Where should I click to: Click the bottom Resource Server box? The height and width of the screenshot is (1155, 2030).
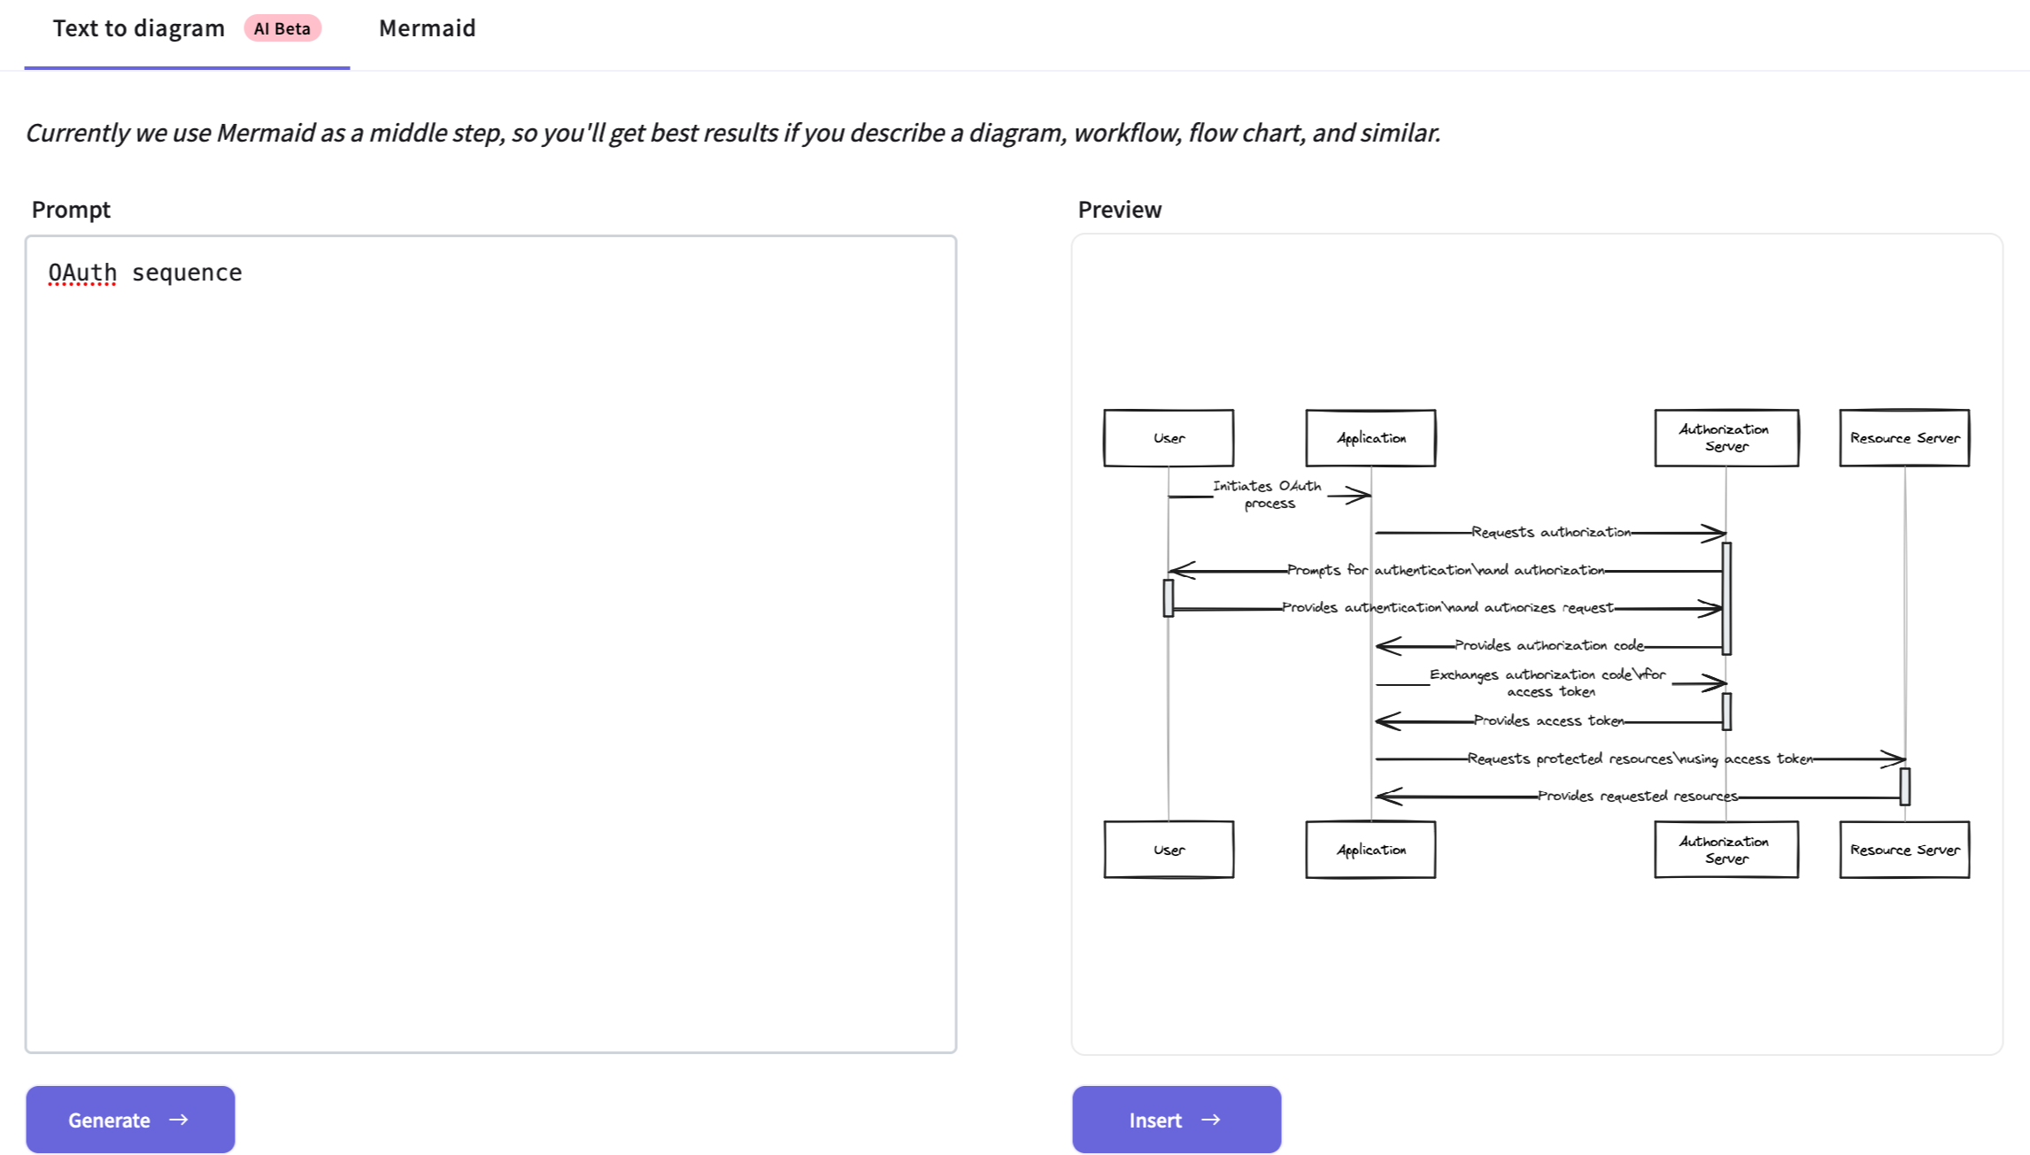point(1904,850)
